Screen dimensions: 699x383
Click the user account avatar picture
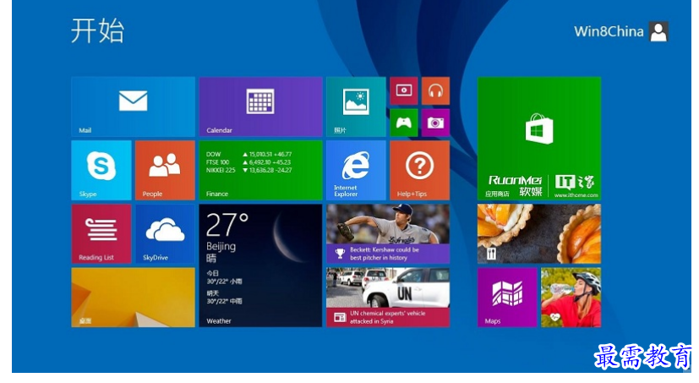(x=658, y=31)
